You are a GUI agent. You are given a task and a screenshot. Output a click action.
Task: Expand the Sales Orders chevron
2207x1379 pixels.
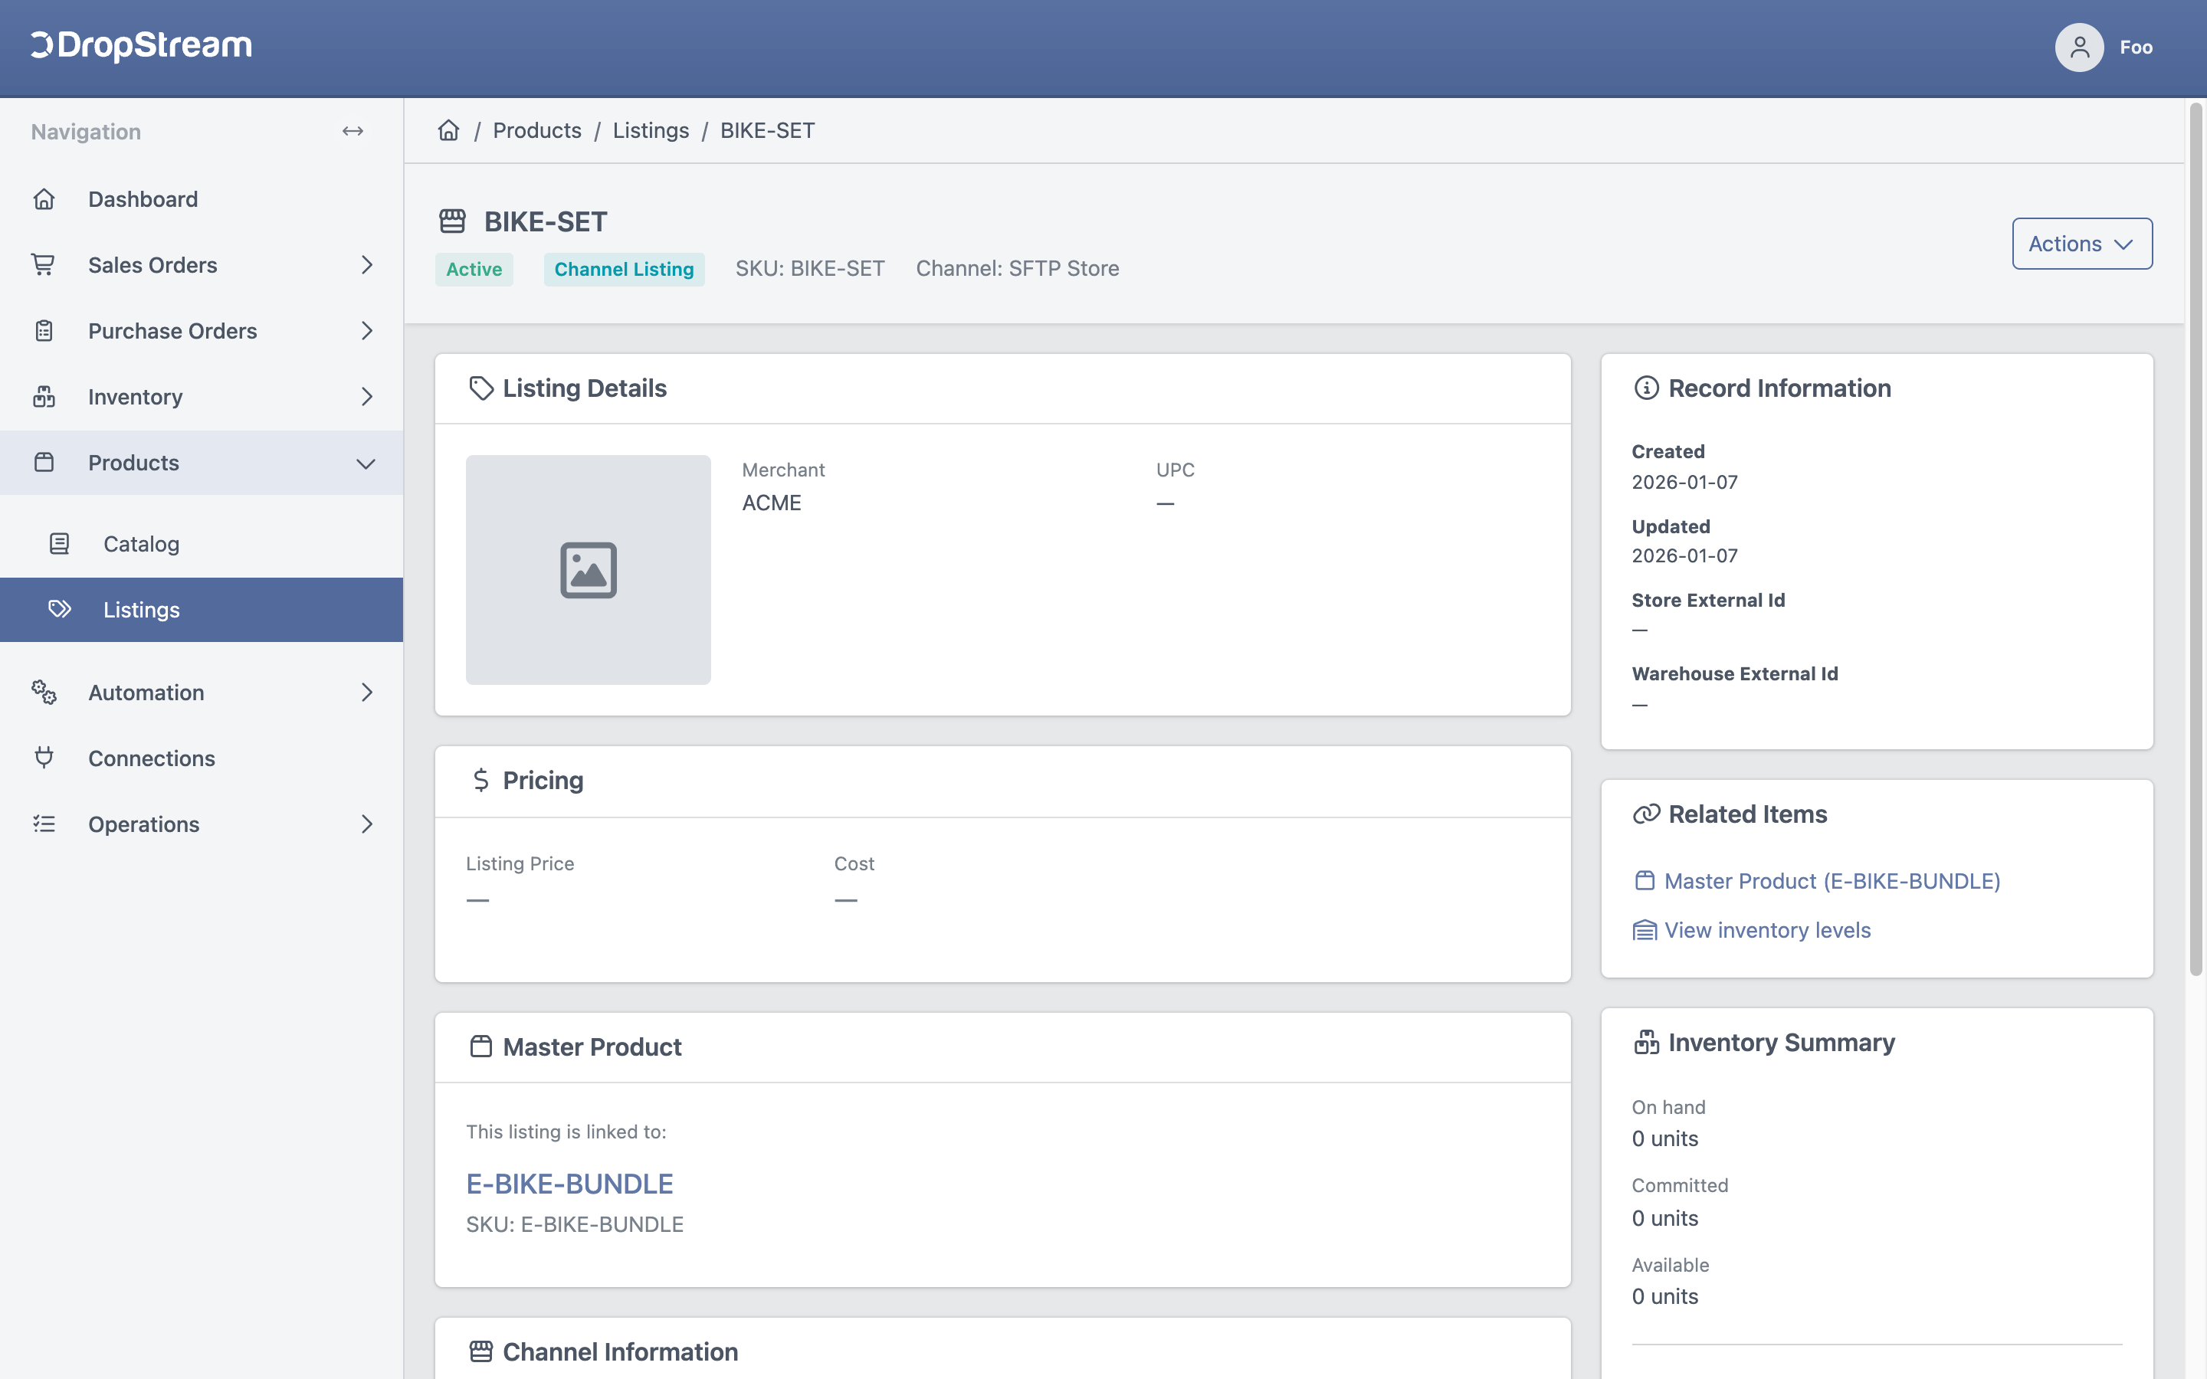pos(366,264)
